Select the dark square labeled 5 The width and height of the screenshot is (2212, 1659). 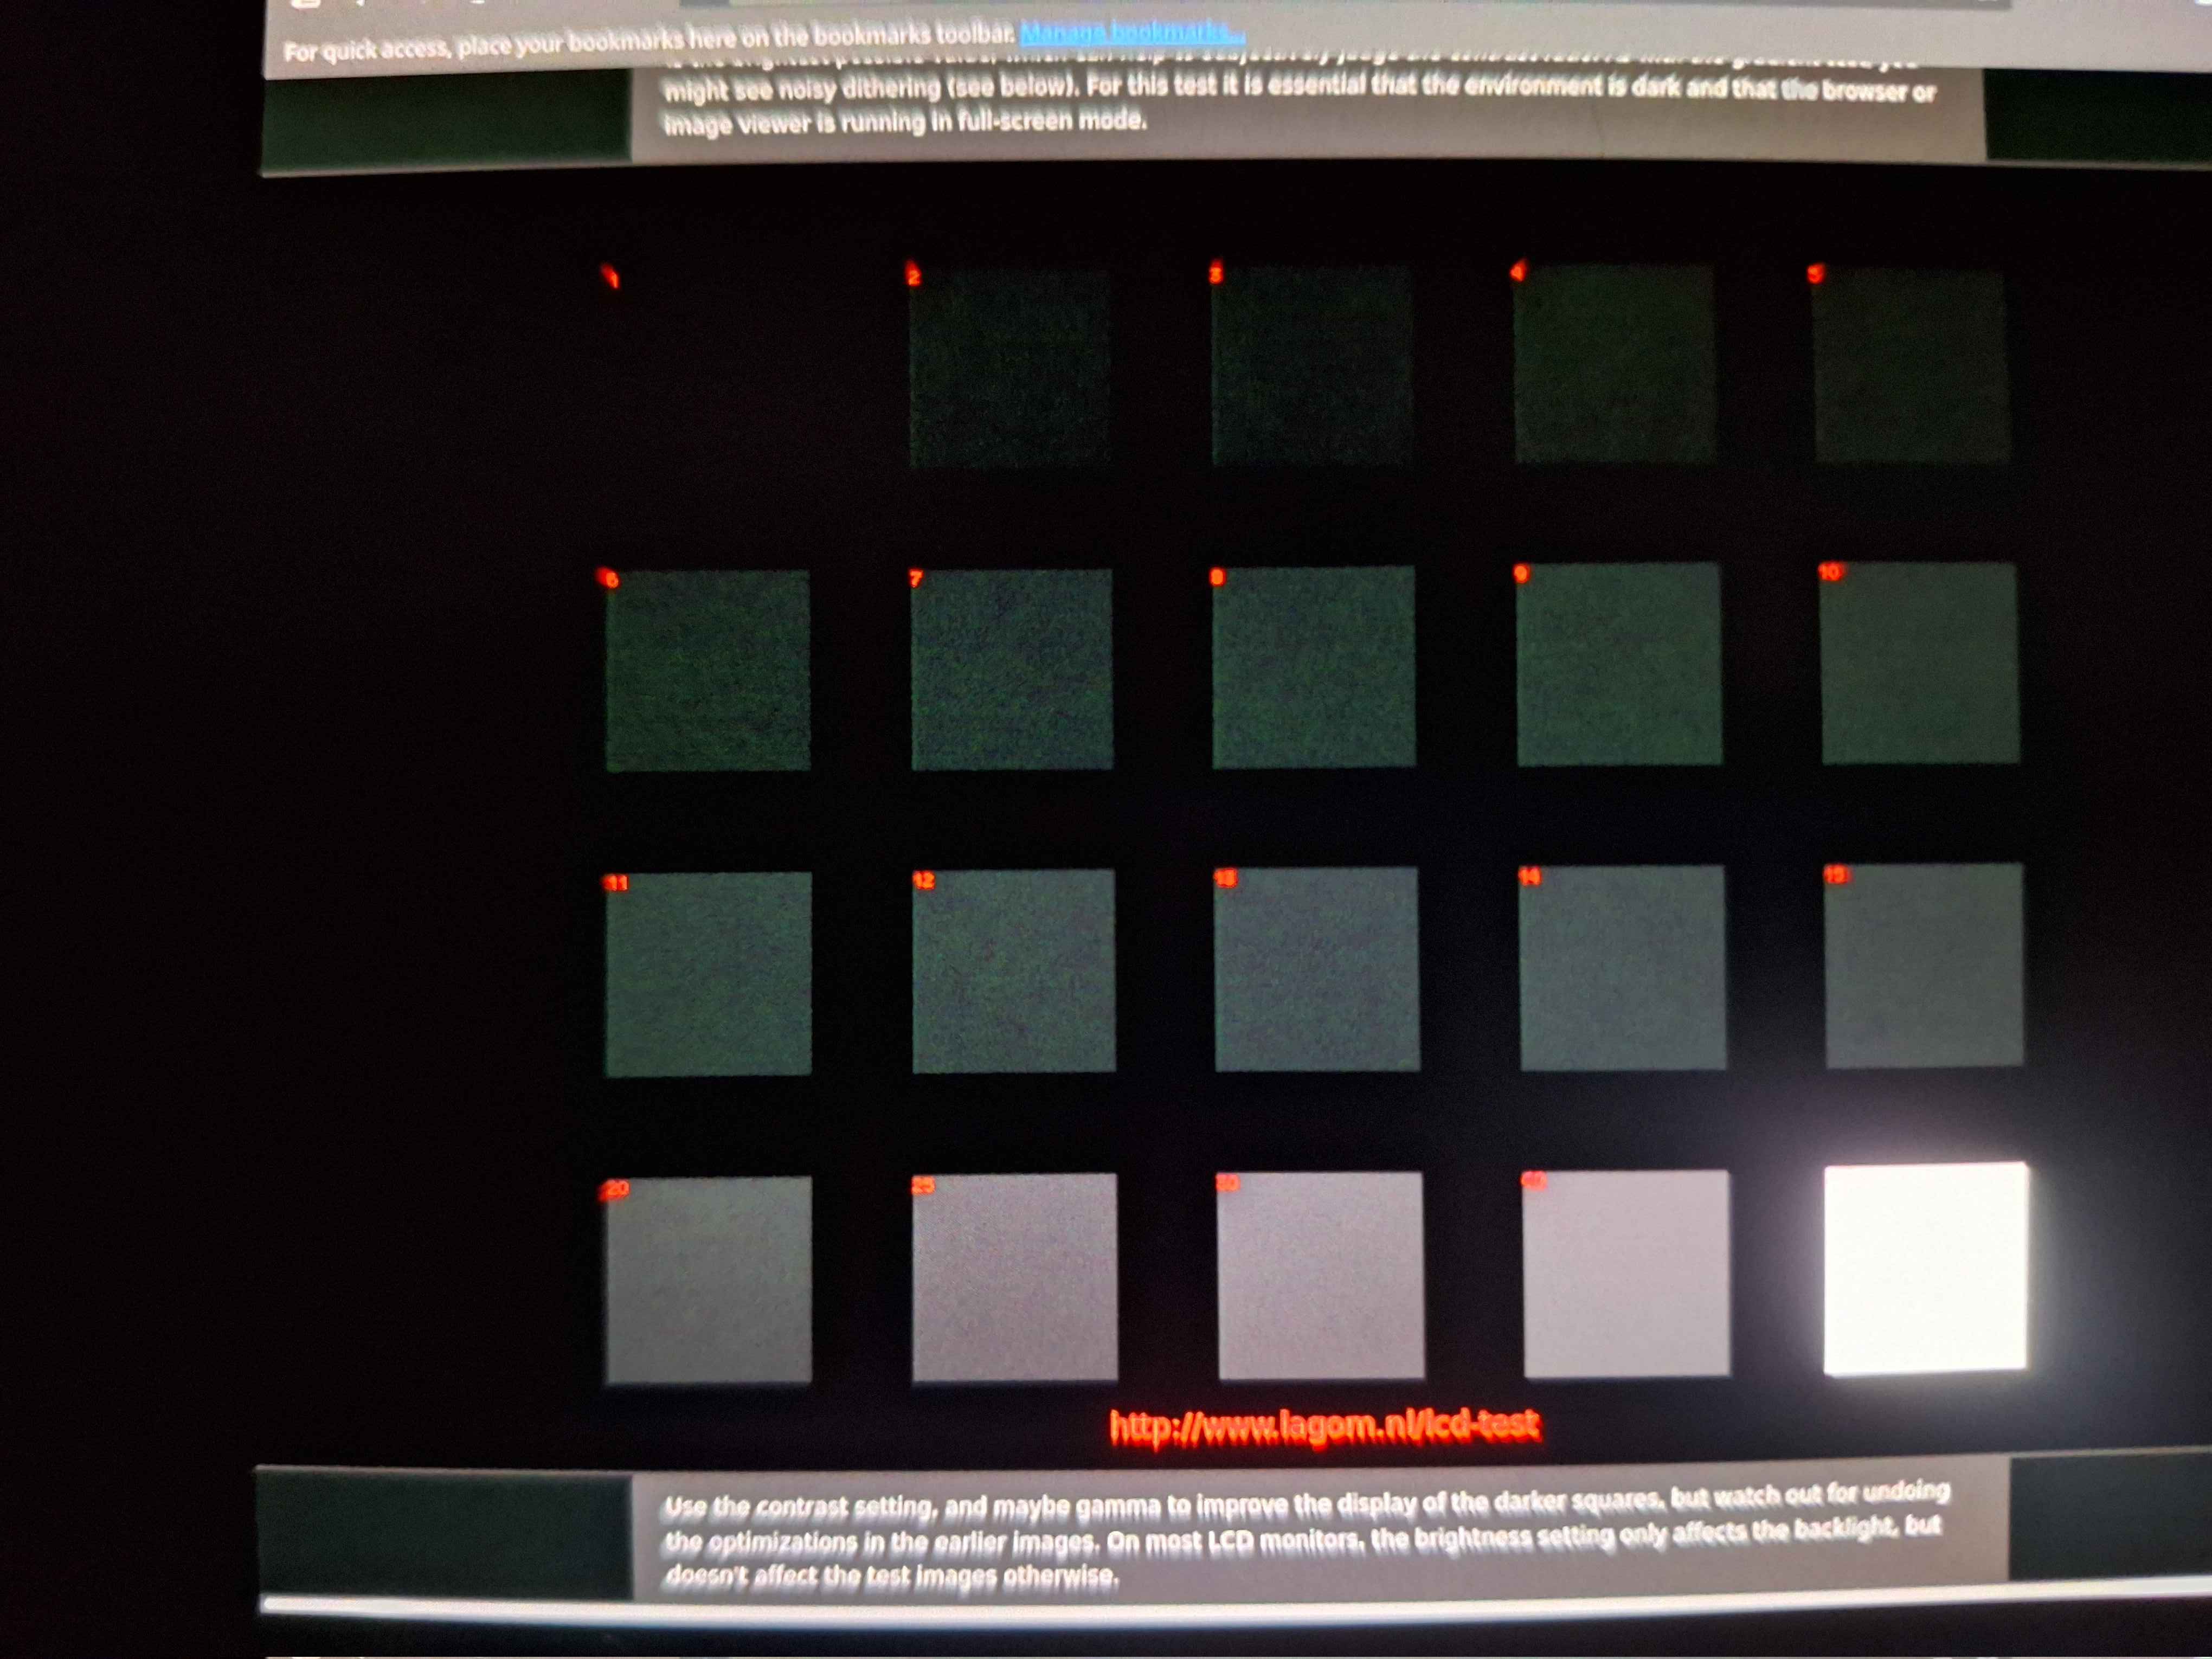pos(1911,365)
